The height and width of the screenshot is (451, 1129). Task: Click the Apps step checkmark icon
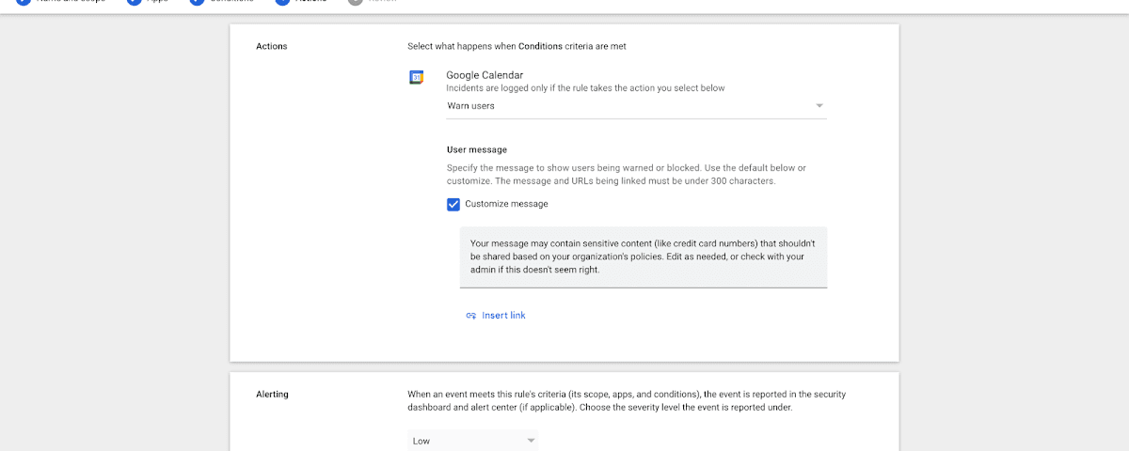click(x=133, y=3)
